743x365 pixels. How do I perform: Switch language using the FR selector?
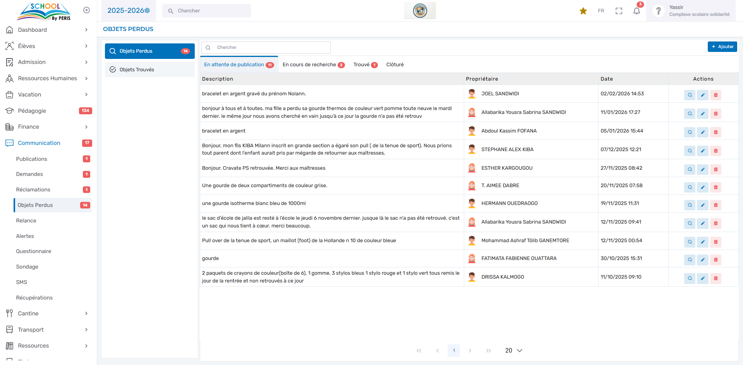tap(601, 11)
